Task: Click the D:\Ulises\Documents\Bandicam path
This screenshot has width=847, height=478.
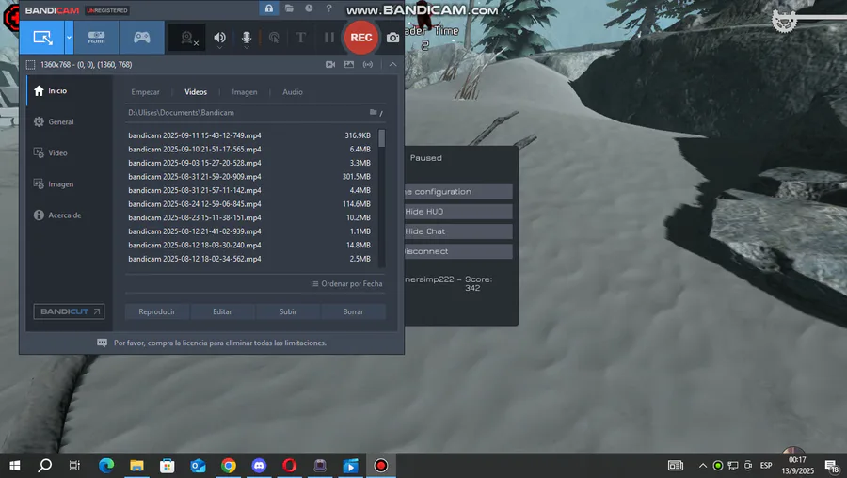Action: [x=181, y=112]
